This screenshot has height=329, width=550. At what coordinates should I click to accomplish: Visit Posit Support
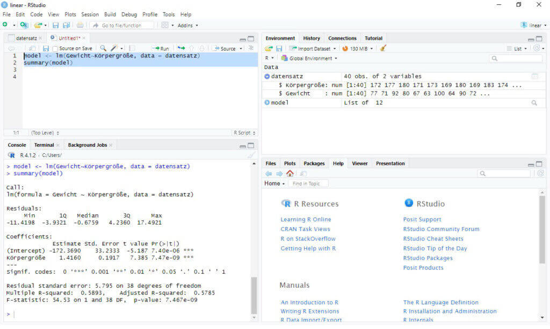click(422, 219)
